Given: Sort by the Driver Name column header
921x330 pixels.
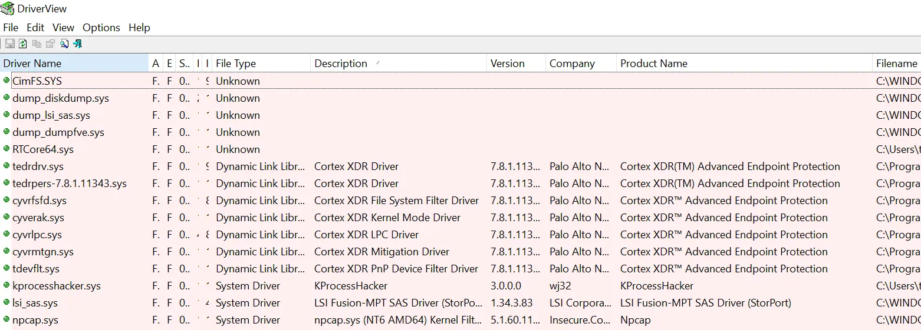Looking at the screenshot, I should [32, 64].
